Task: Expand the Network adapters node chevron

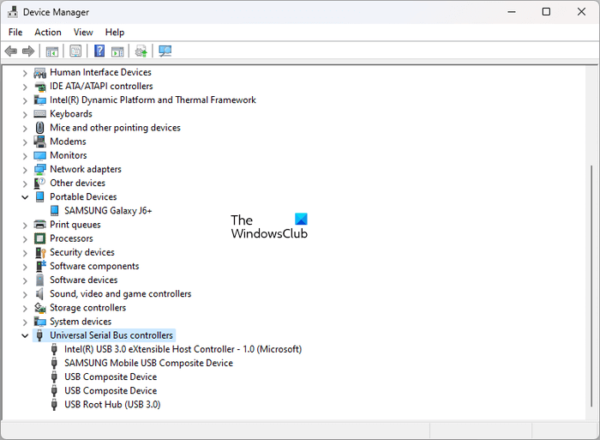Action: point(25,170)
